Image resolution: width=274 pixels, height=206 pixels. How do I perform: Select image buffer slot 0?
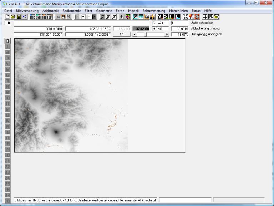[x=7, y=41]
